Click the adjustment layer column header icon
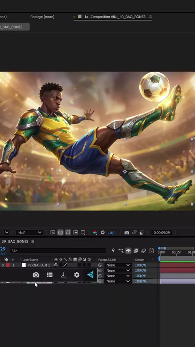This screenshot has height=347, width=195. point(84,259)
